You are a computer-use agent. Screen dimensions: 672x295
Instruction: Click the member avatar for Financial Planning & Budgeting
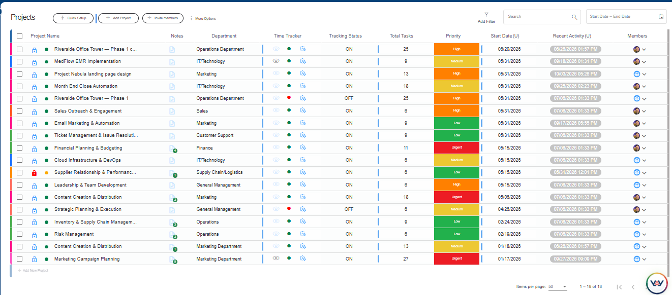pyautogui.click(x=636, y=148)
